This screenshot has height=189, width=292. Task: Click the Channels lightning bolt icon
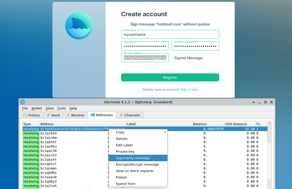point(121,115)
